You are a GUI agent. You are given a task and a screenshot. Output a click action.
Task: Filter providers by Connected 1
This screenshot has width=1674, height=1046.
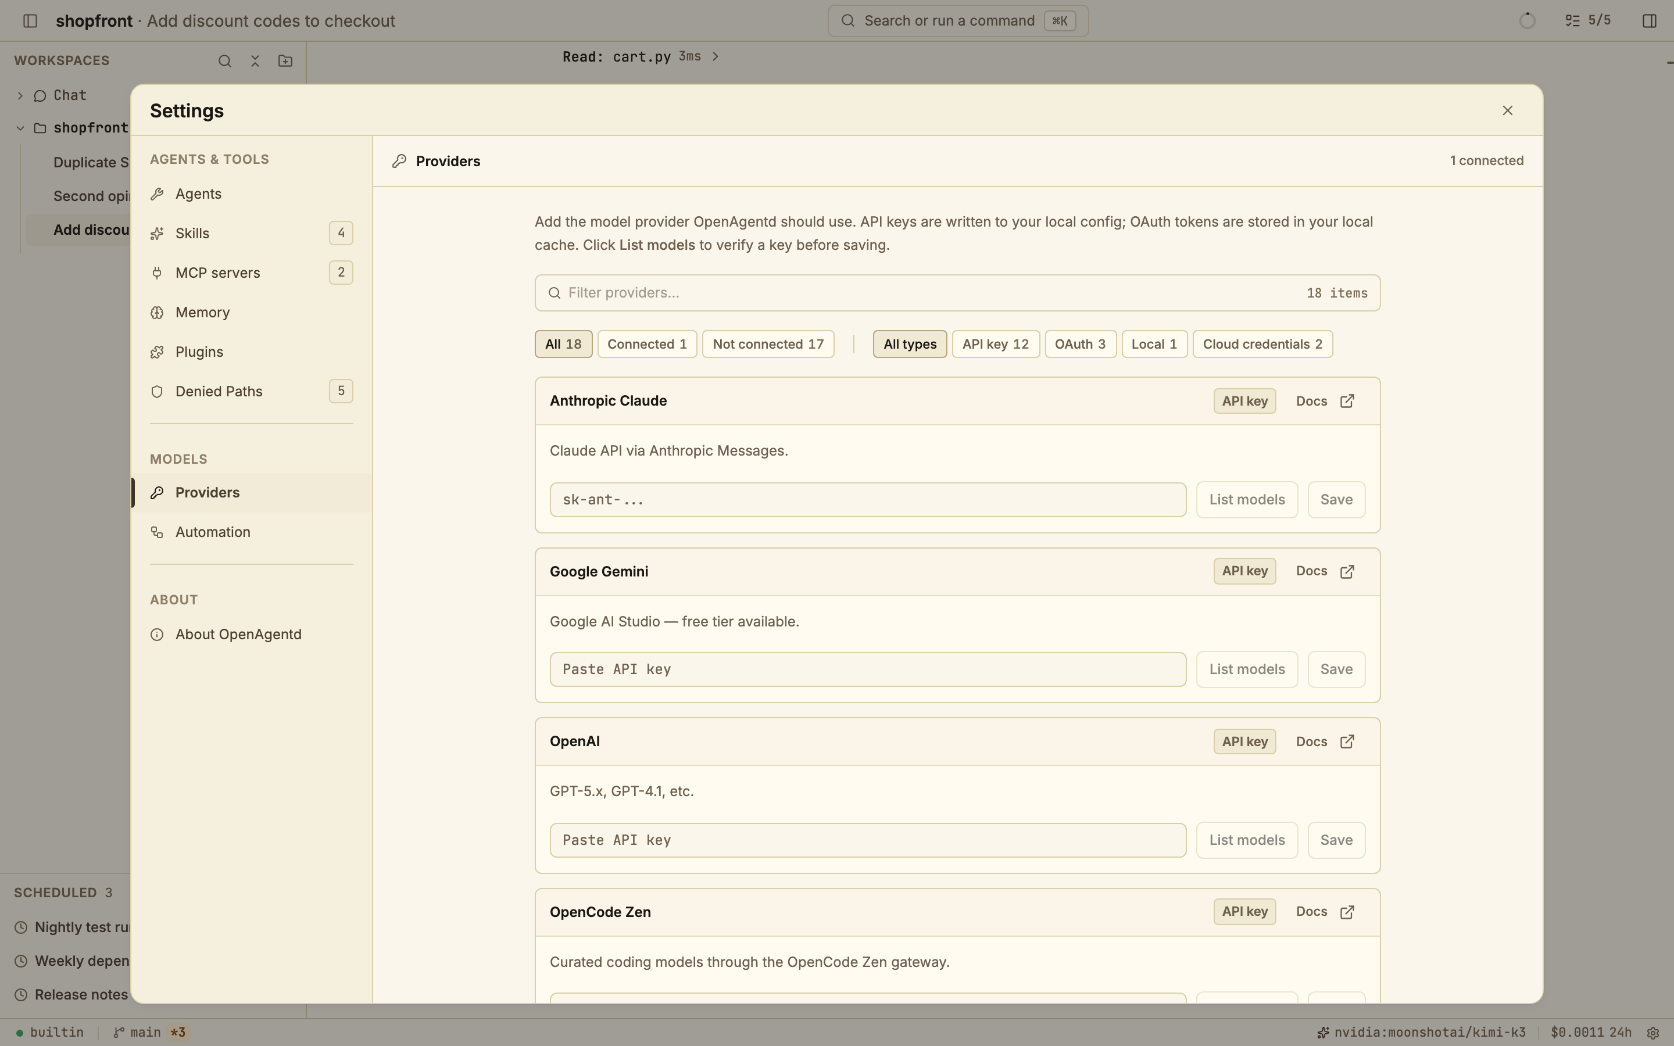[647, 344]
